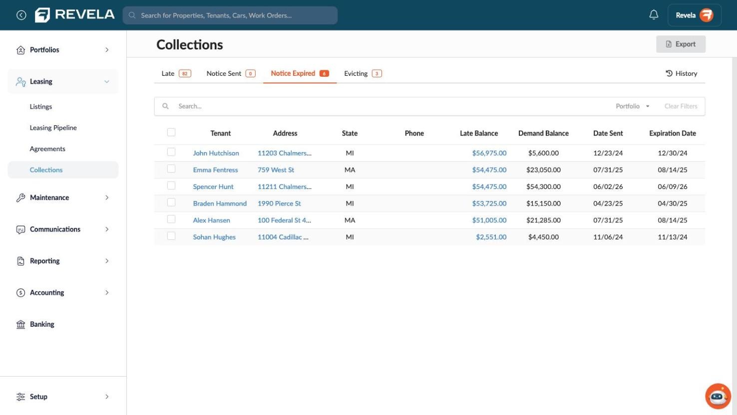Click the Portfolios house icon
737x415 pixels.
(20, 50)
